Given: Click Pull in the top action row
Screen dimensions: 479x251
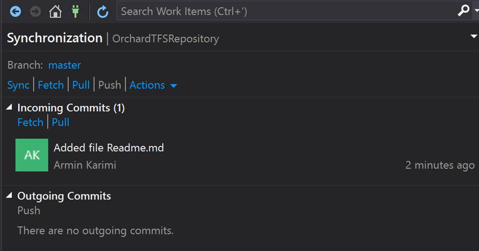Looking at the screenshot, I should [x=81, y=85].
